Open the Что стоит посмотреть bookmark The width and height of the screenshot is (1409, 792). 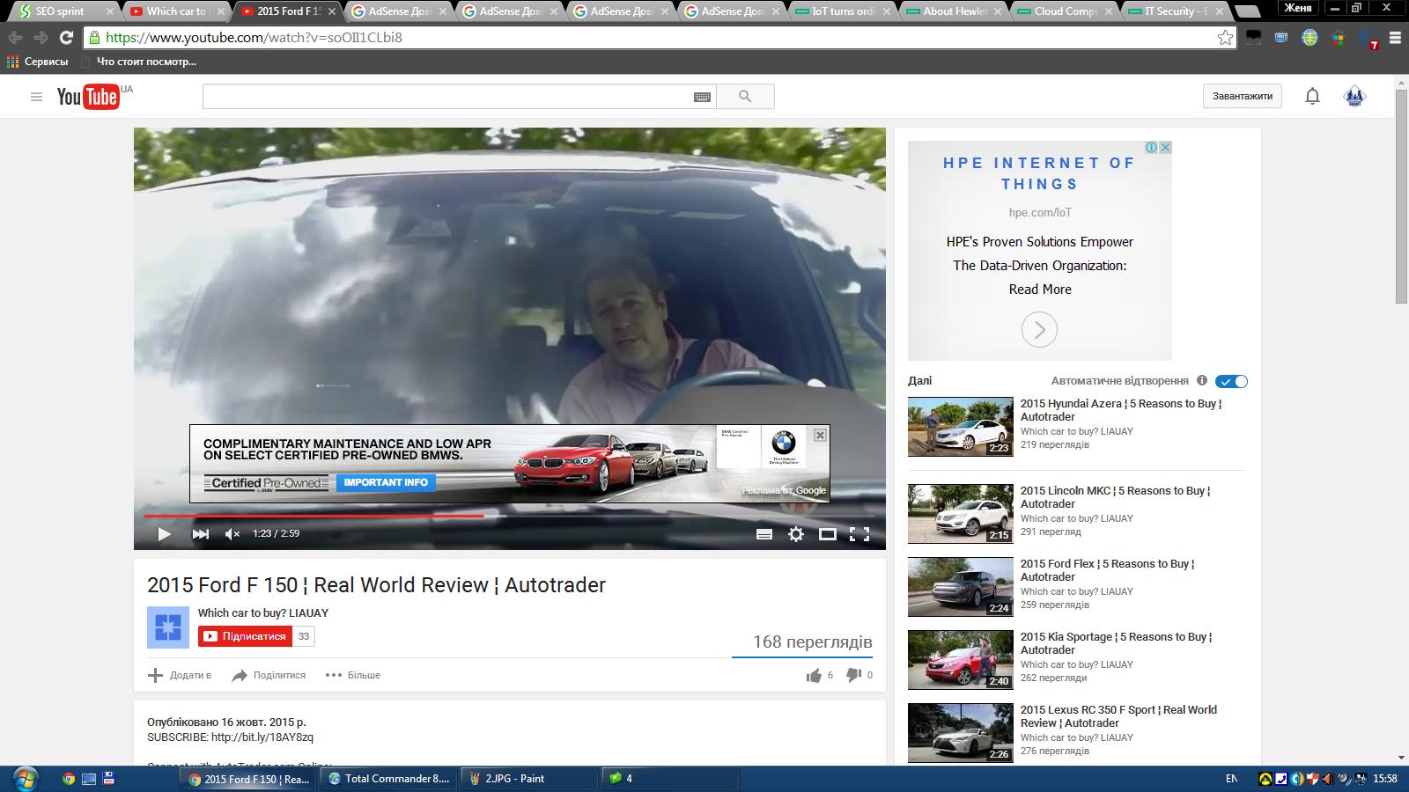(138, 62)
